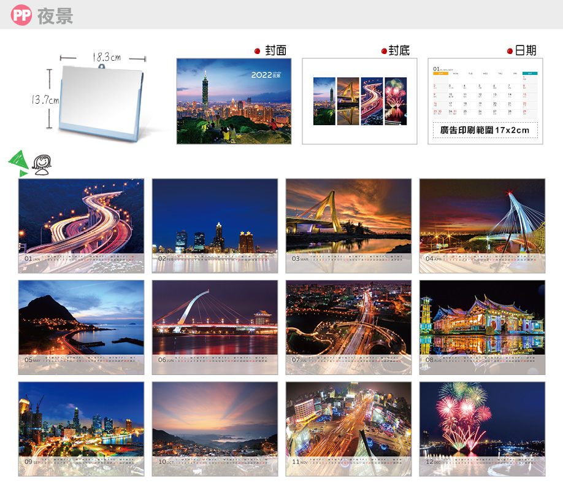Select the 10 OCT sunset rays photo

coord(215,429)
